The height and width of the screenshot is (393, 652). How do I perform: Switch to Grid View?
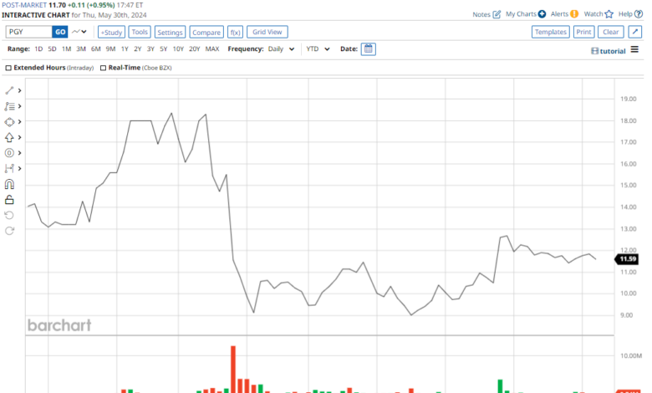[x=267, y=32]
